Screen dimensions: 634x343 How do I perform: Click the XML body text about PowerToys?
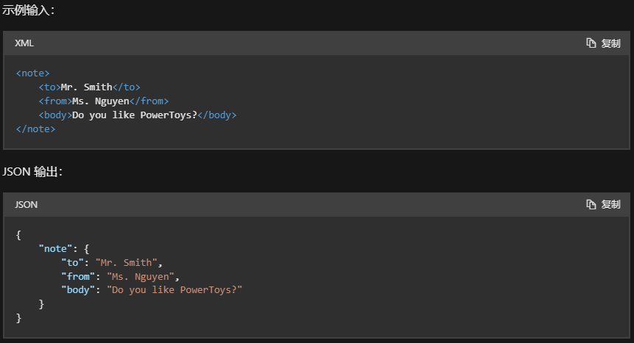pos(135,115)
